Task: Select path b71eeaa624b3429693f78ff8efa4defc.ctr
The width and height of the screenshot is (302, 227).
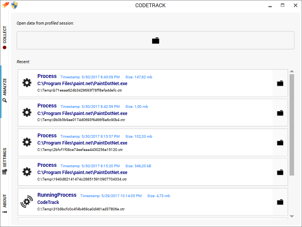Action: [80, 90]
